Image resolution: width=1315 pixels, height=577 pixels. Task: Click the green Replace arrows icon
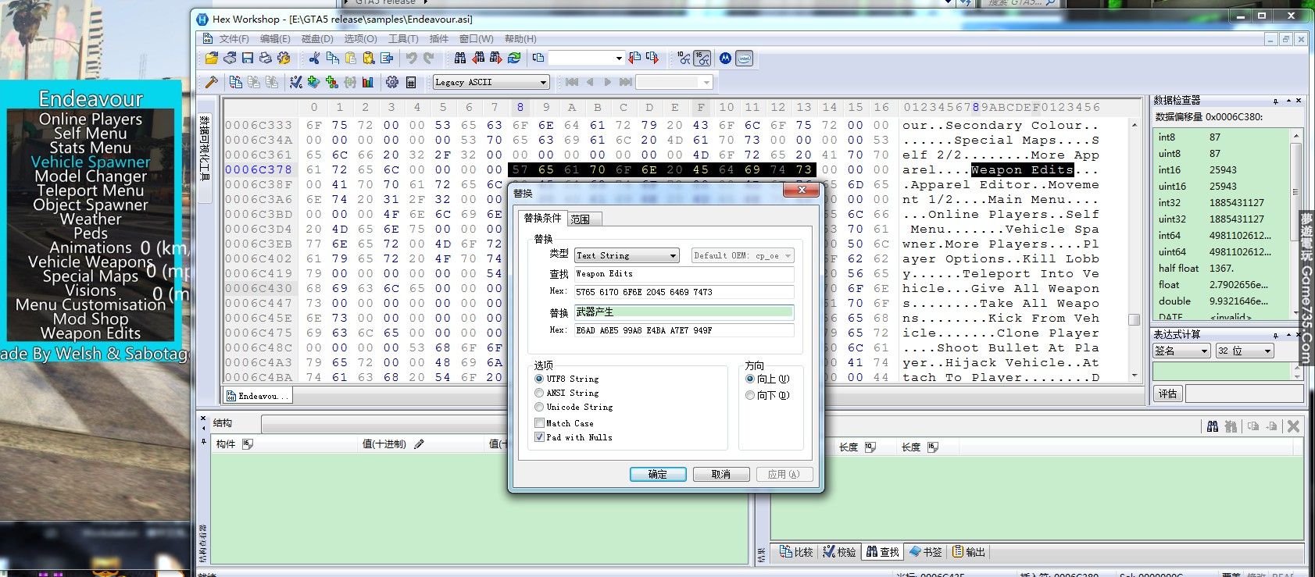(514, 59)
